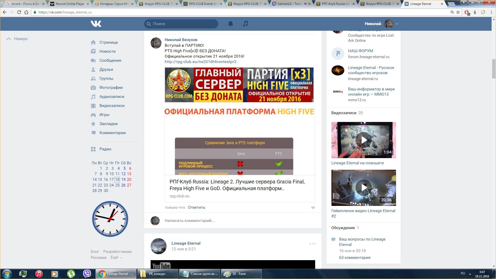Open Chrome three-dot menu

tap(491, 12)
